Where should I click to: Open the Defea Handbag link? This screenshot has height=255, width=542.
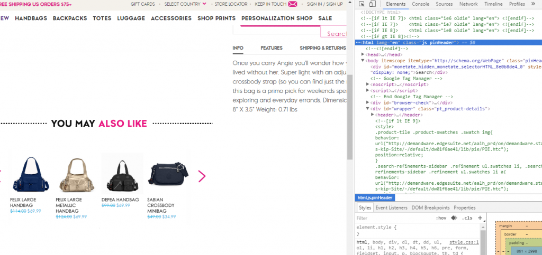tap(120, 200)
